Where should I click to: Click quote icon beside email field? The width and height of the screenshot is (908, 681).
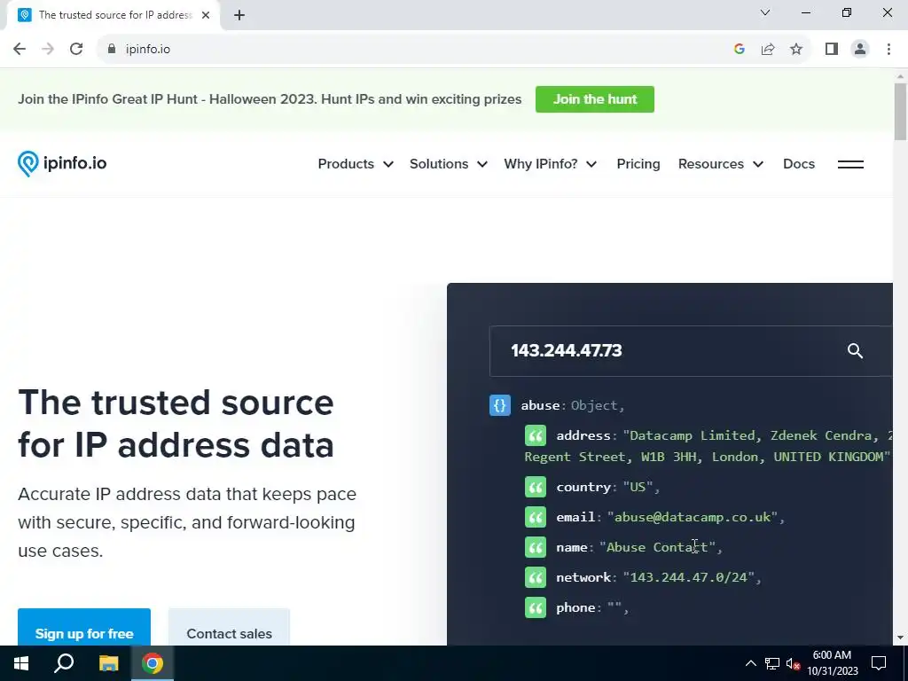[x=535, y=517]
